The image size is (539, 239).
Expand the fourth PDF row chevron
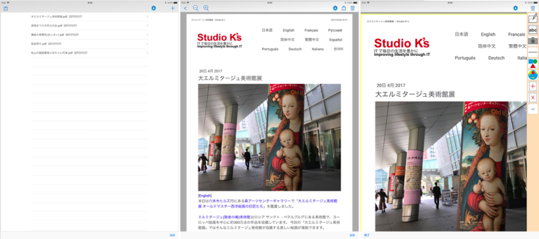[147, 44]
